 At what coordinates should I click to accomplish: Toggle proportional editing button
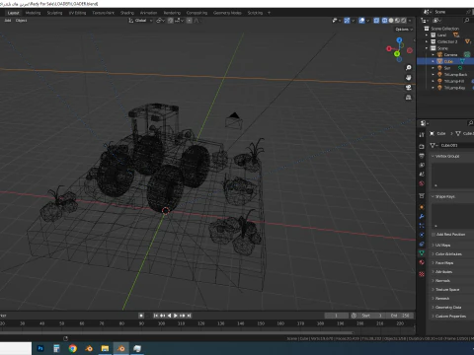[x=190, y=21]
